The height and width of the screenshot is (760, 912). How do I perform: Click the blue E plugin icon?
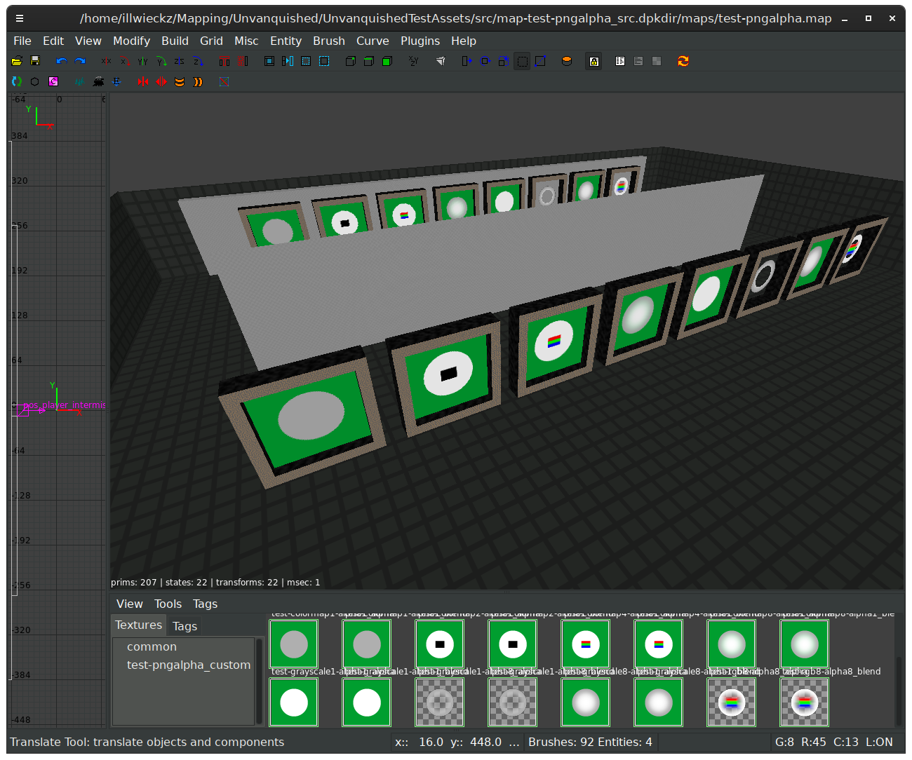click(x=117, y=81)
